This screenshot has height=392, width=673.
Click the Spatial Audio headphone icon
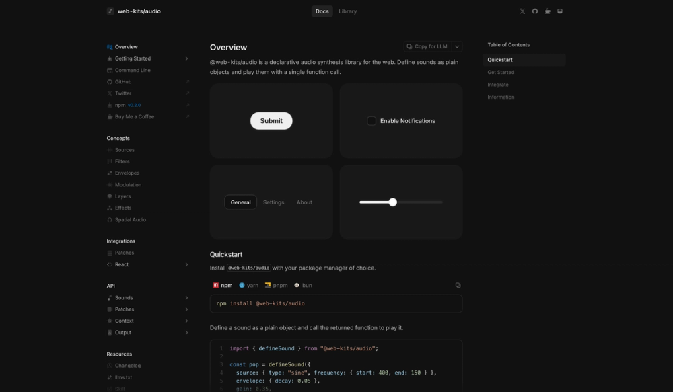[x=110, y=220]
